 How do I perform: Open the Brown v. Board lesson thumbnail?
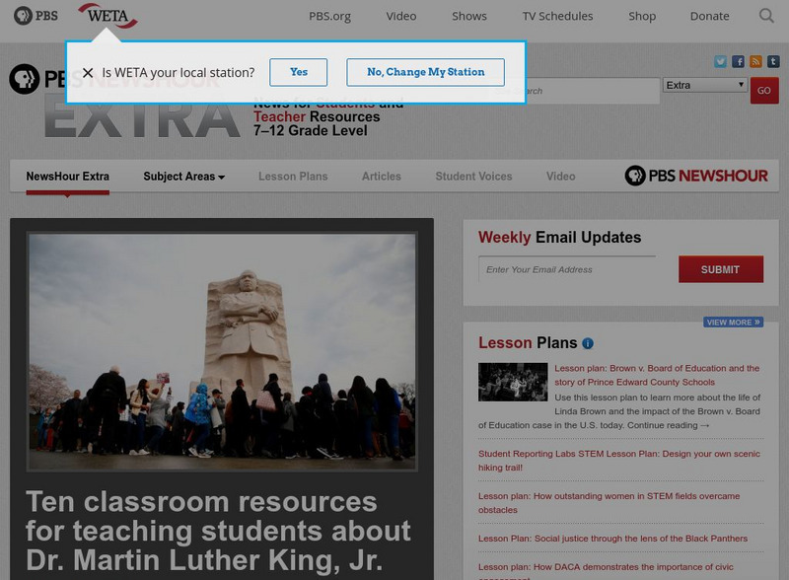coord(513,382)
